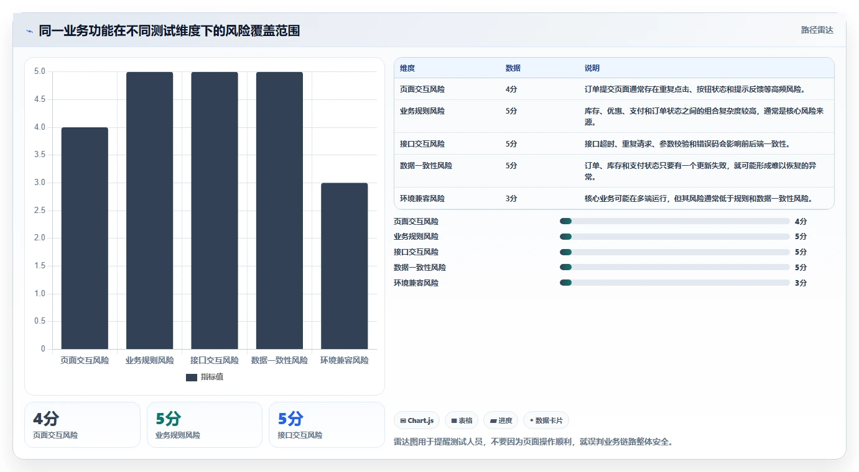Click the 接口交互风险 bar in chart
This screenshot has height=472, width=859.
click(x=215, y=211)
